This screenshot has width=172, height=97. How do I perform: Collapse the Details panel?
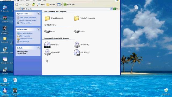click(38, 48)
